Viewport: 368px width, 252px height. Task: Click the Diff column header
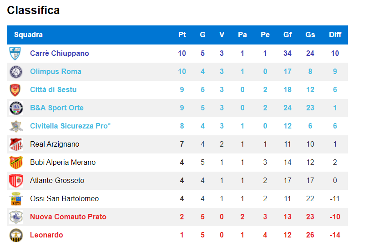click(335, 35)
